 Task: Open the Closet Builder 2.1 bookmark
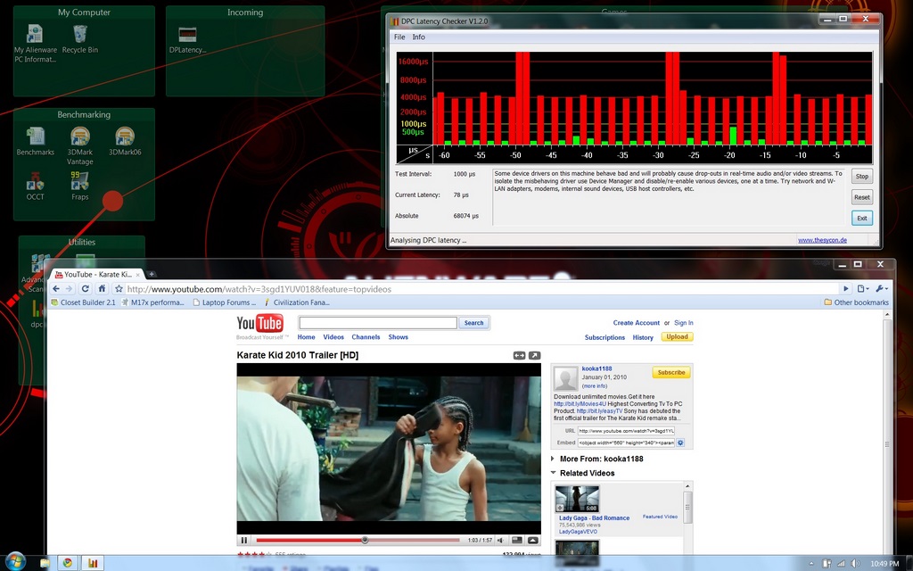[83, 302]
